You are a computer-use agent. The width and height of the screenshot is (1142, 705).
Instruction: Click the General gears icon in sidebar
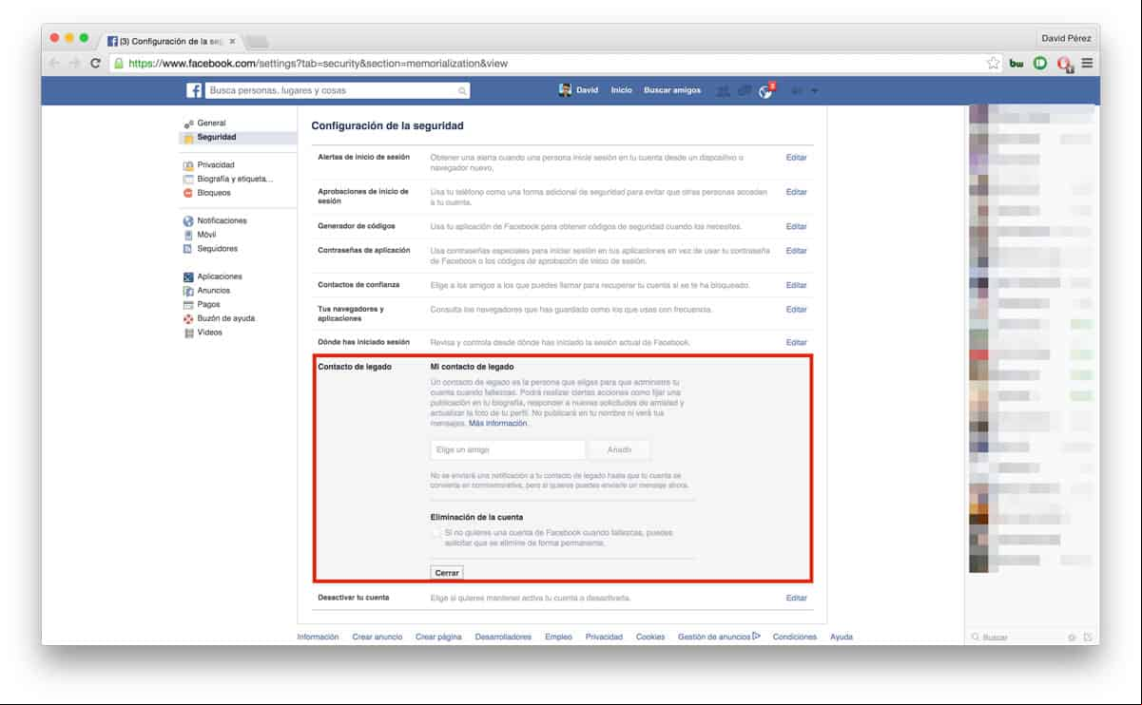(189, 124)
